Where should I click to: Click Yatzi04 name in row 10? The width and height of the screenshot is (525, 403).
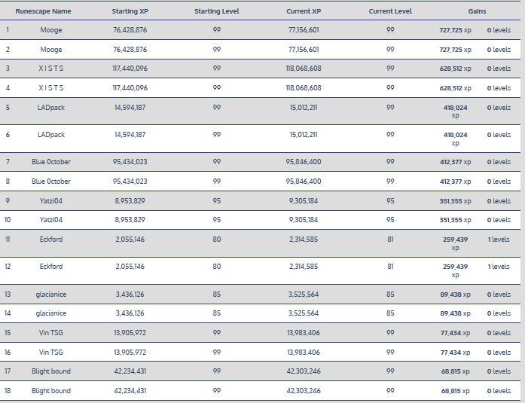pyautogui.click(x=51, y=220)
